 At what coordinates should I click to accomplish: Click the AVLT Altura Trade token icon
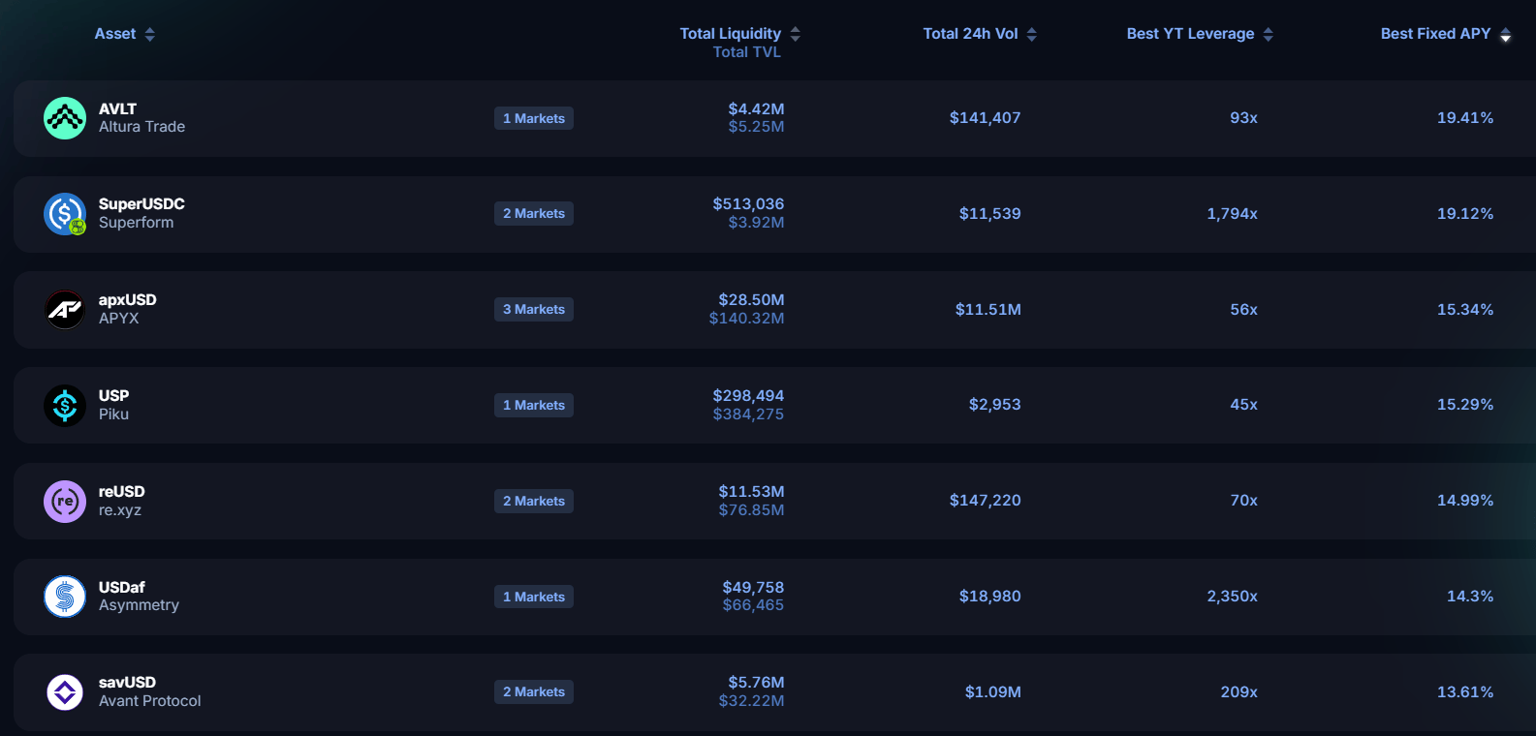pos(65,118)
